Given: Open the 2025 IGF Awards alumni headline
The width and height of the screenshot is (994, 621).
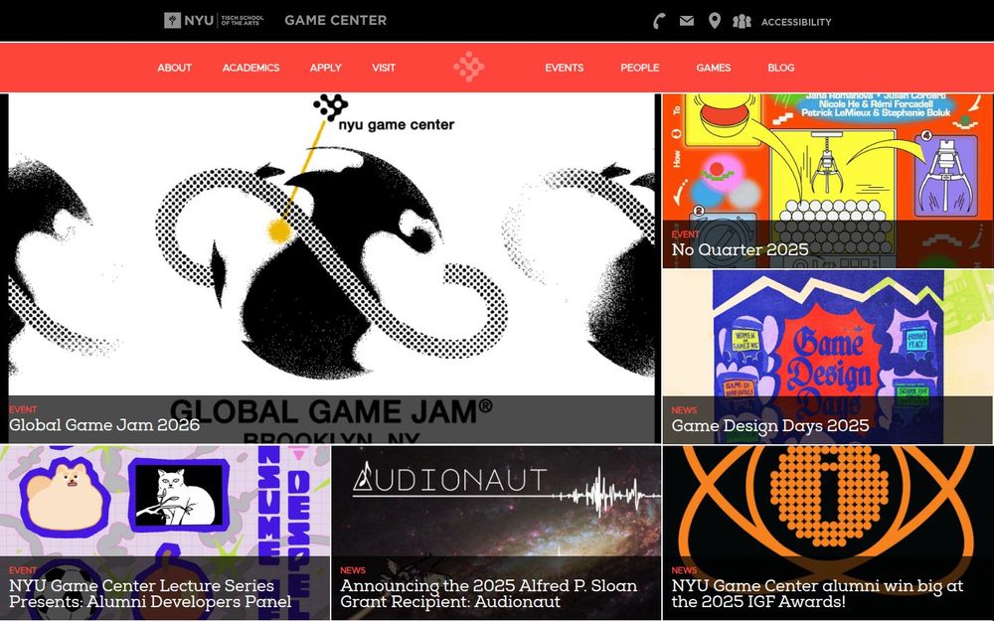Looking at the screenshot, I should click(817, 594).
